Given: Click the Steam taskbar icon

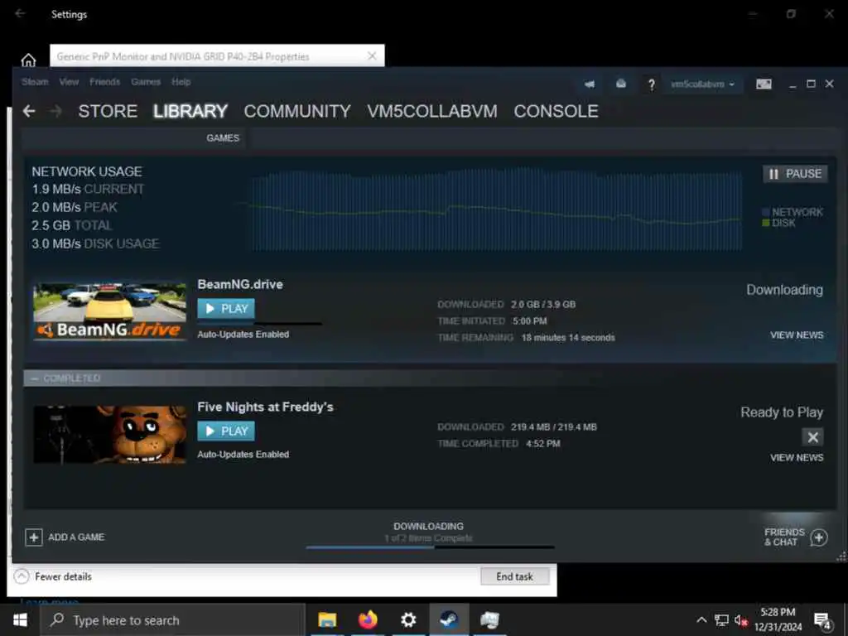Looking at the screenshot, I should click(x=449, y=619).
